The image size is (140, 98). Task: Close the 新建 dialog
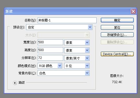point(133,11)
